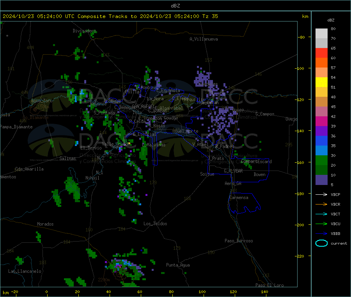The width and height of the screenshot is (351, 297).
Task: Click the 'Los_Toldos' place label
Action: 155,224
